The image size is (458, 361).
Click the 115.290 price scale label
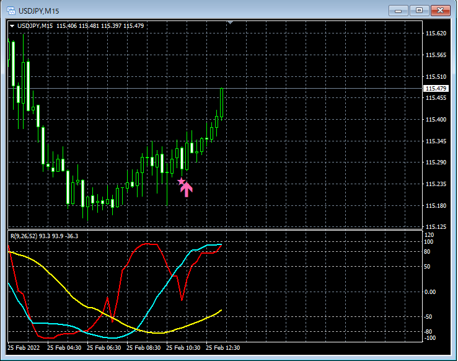(436, 163)
